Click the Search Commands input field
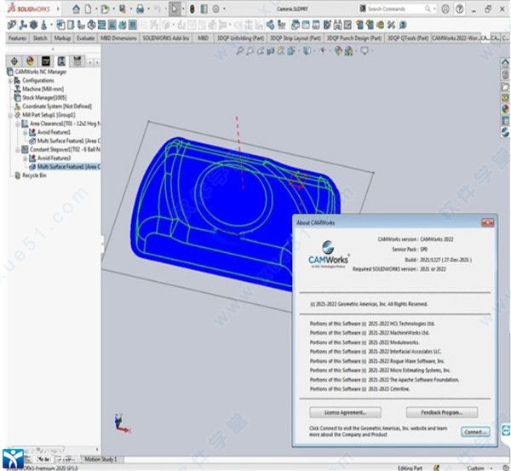This screenshot has height=471, width=511. (398, 9)
